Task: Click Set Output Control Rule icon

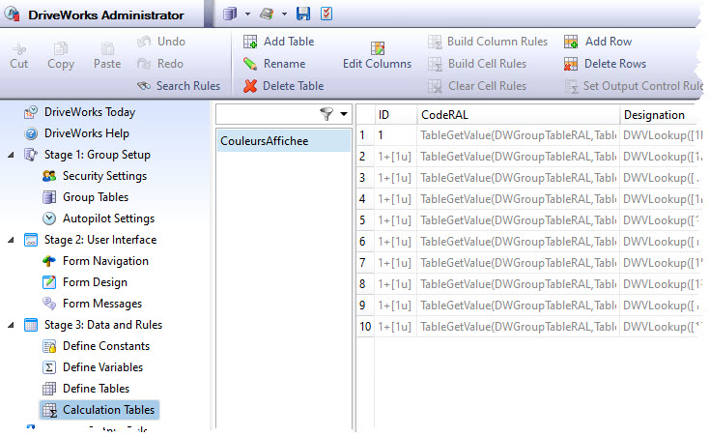Action: pos(572,86)
